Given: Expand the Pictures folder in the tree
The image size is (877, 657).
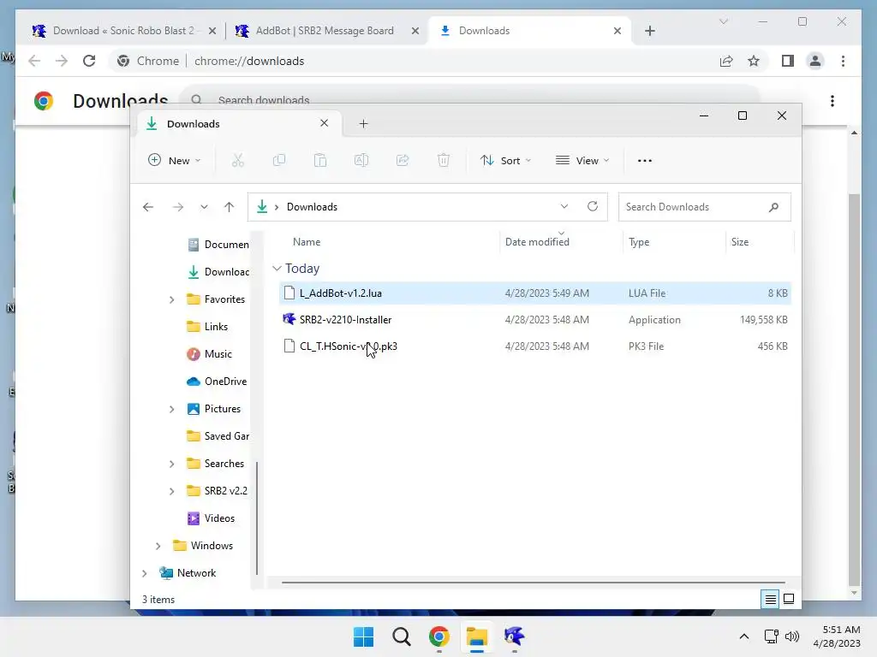Looking at the screenshot, I should [x=171, y=409].
